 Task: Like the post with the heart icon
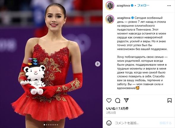109,100
